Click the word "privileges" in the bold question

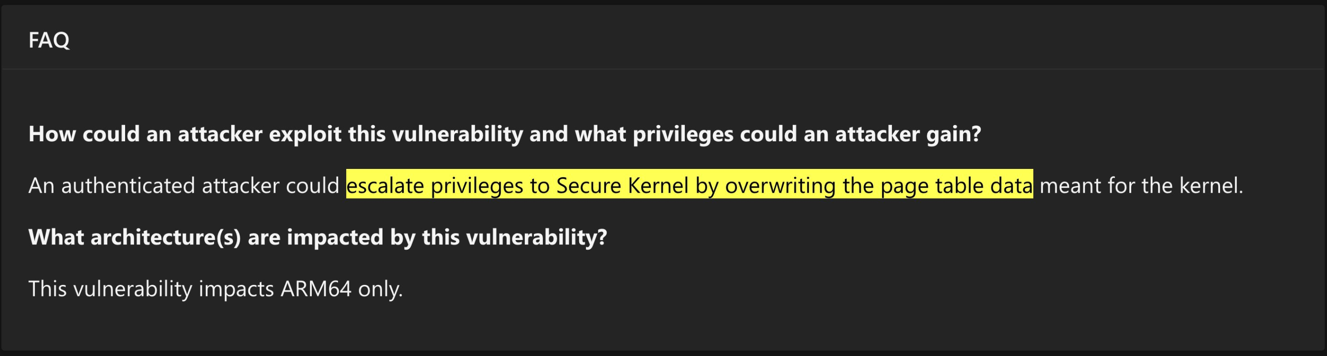[682, 134]
